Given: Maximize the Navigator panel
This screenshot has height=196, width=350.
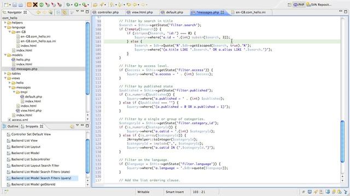Looking at the screenshot, I should point(87,11).
